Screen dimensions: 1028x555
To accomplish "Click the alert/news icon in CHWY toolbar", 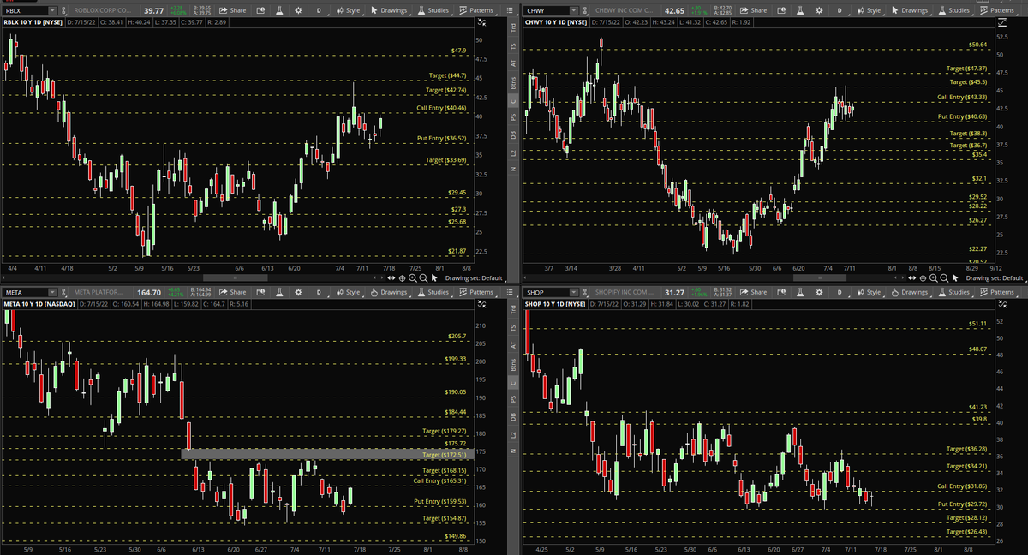I will pos(780,10).
